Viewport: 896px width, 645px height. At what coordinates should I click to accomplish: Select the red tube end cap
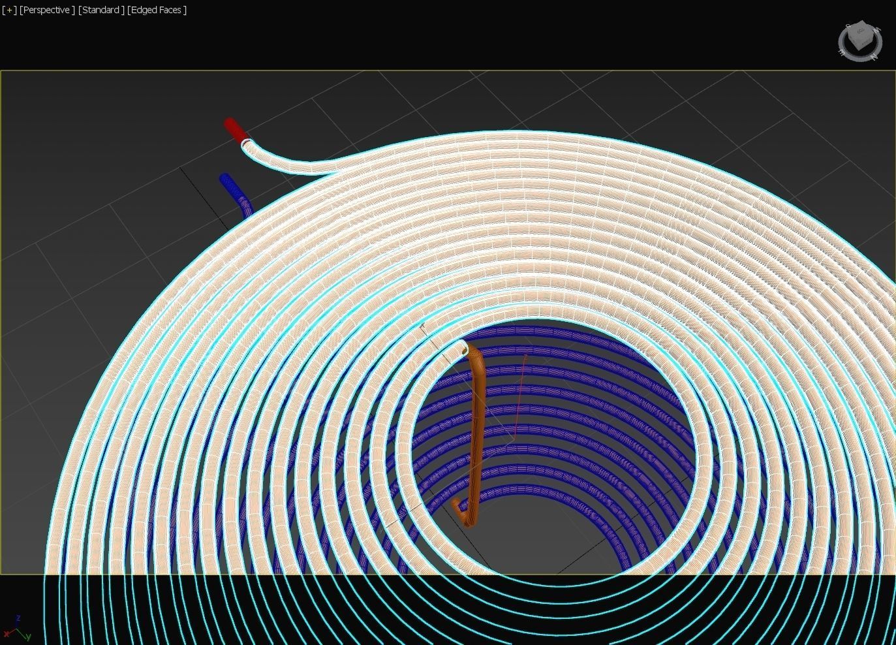(x=235, y=129)
